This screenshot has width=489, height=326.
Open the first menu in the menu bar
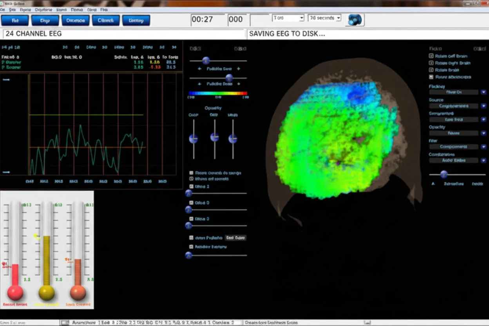click(2, 9)
